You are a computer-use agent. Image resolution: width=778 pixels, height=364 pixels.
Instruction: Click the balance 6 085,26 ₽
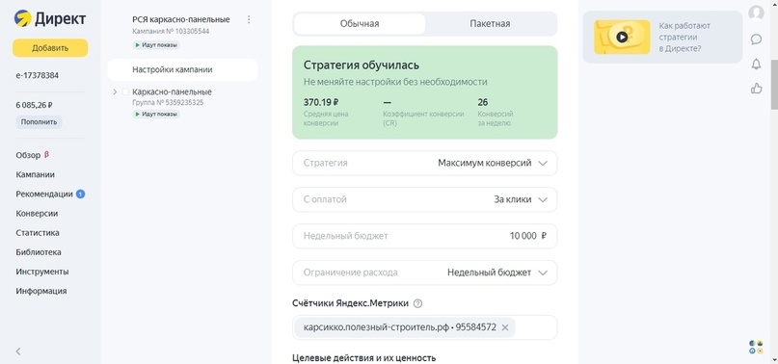point(35,105)
